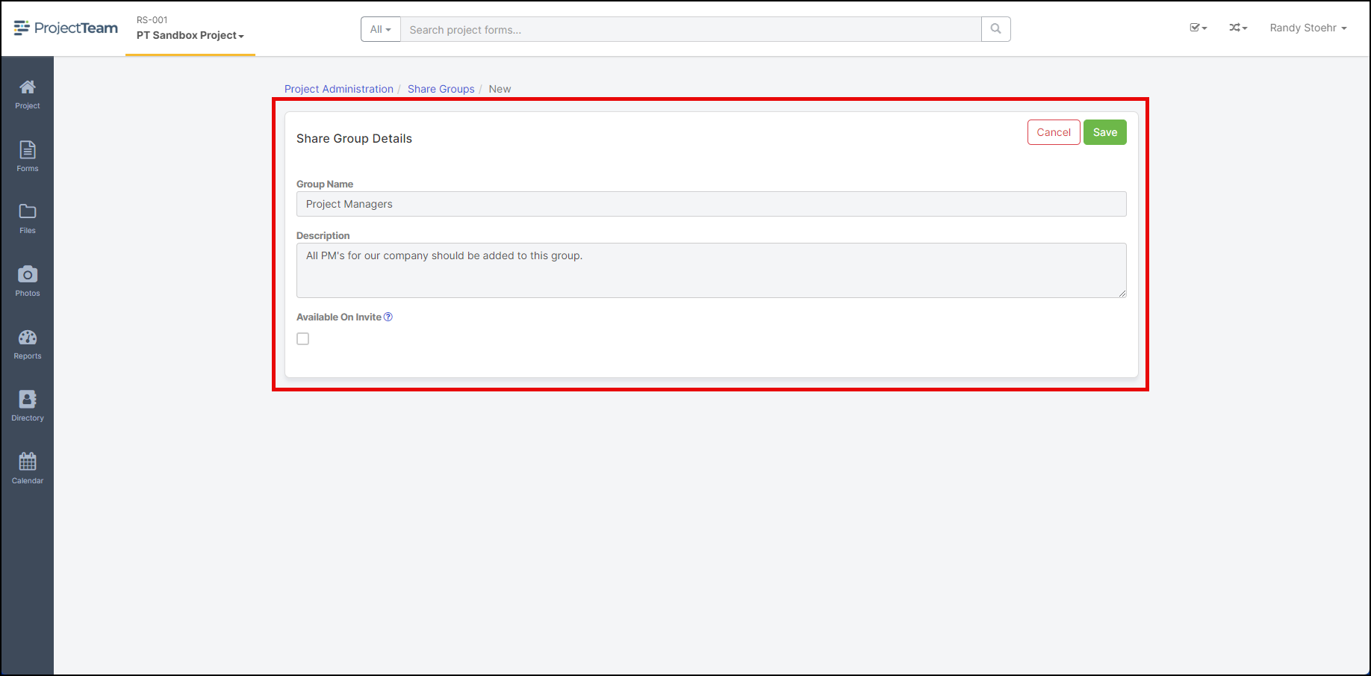Open the Available On Invite help icon
Screen dimensions: 1371x676
click(x=388, y=317)
